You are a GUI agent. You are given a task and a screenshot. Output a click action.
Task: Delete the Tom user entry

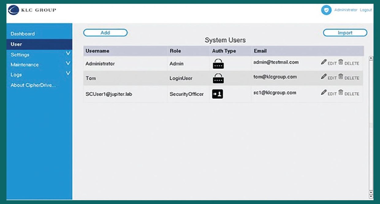340,77
